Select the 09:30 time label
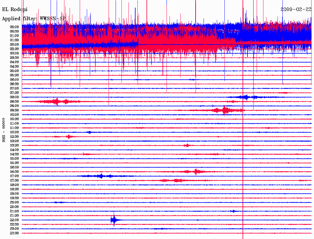The height and width of the screenshot is (239, 314). pyautogui.click(x=14, y=110)
